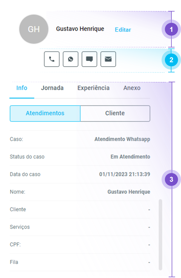Click the Atendimento Whatsapp case value
Image resolution: width=181 pixels, height=278 pixels.
coord(122,139)
